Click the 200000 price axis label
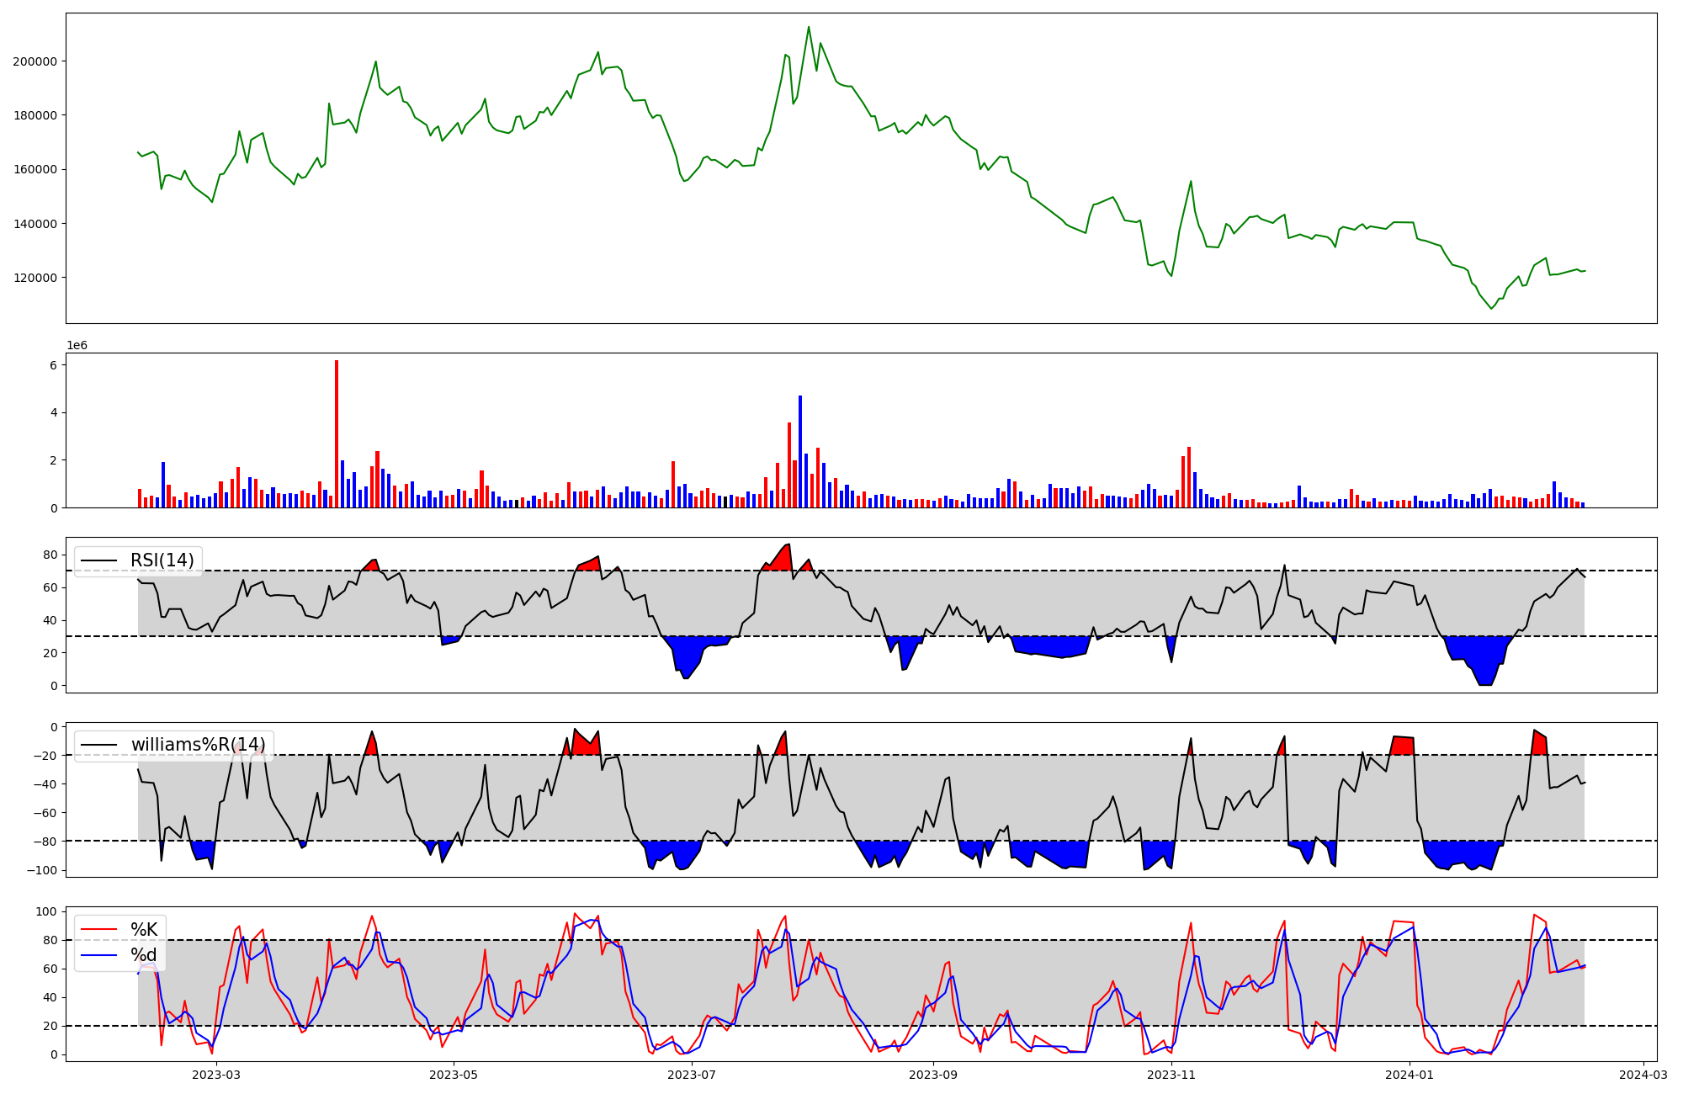1683x1094 pixels. click(35, 61)
